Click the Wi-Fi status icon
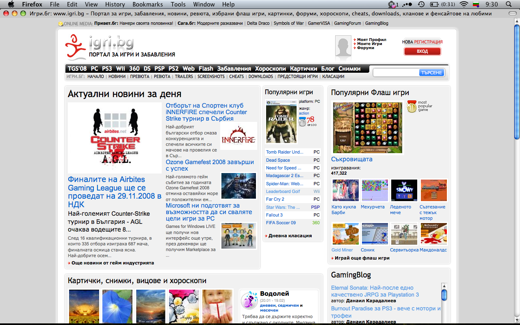 pos(464,4)
